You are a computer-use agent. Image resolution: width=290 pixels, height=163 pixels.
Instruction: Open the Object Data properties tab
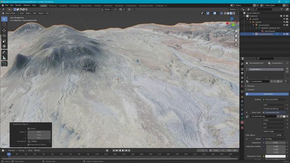pyautogui.click(x=242, y=118)
